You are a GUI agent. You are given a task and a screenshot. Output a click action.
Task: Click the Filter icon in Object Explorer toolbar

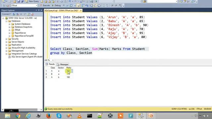pyautogui.click(x=25, y=14)
